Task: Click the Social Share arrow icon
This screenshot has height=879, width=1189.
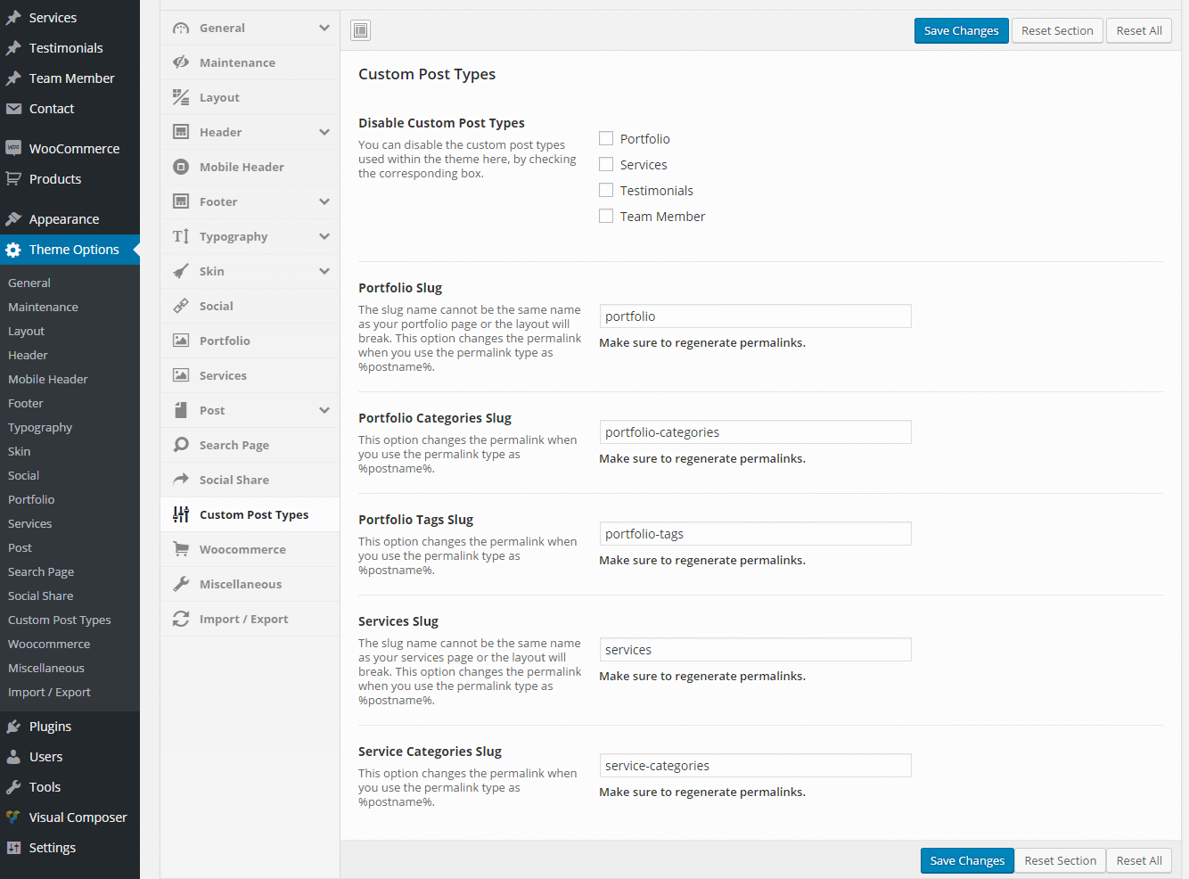Action: [181, 480]
